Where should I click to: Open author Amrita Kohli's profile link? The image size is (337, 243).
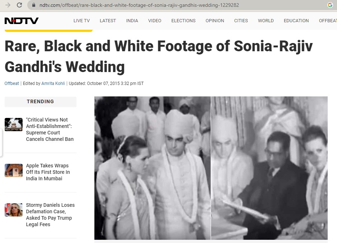pyautogui.click(x=53, y=83)
